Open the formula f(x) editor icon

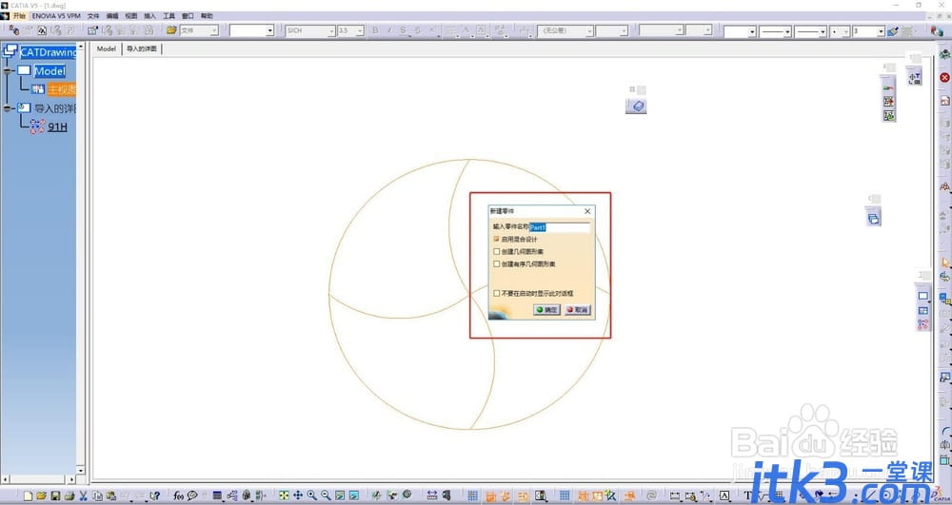(178, 495)
